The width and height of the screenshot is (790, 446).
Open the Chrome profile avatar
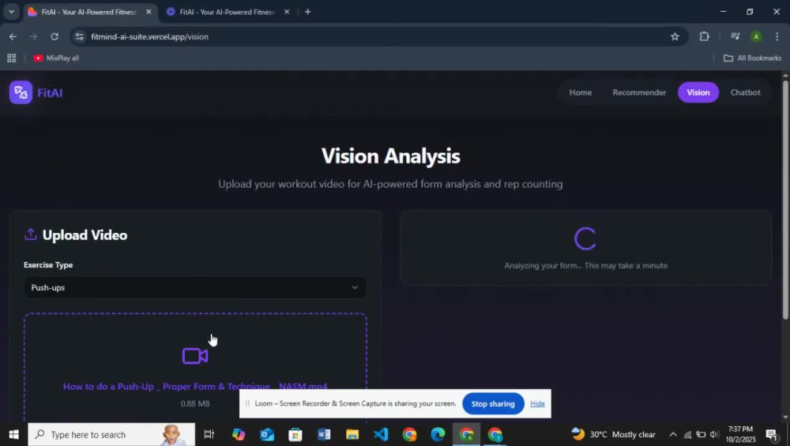coord(756,36)
